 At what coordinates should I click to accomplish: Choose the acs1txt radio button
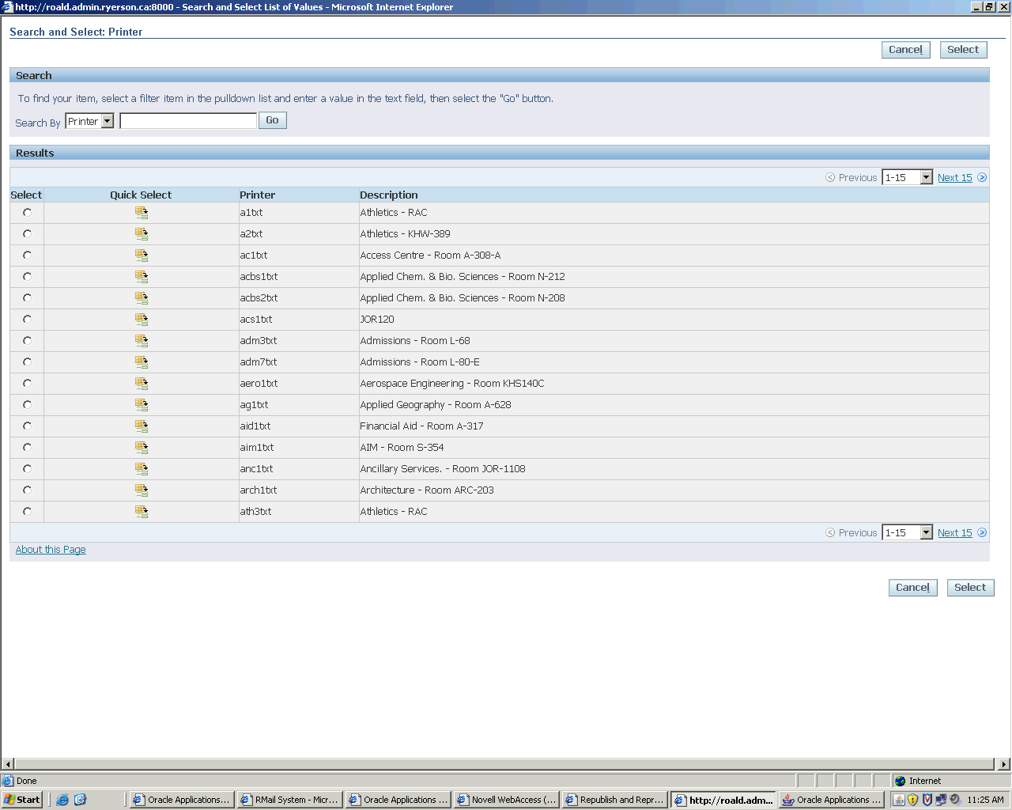point(28,320)
